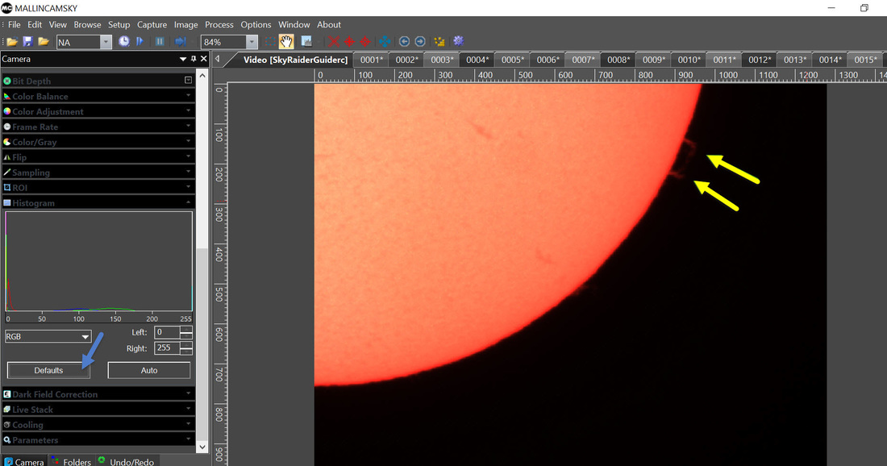887x466 pixels.
Task: Open the 84% zoom dropdown
Action: [x=252, y=42]
